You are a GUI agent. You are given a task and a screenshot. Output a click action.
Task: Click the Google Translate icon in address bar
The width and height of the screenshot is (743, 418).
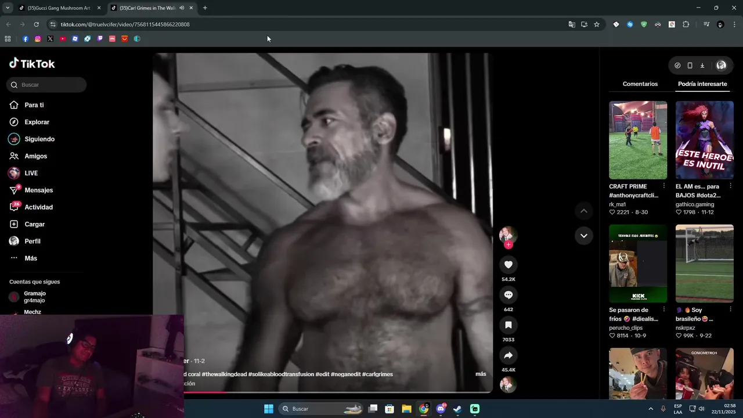coord(572,24)
